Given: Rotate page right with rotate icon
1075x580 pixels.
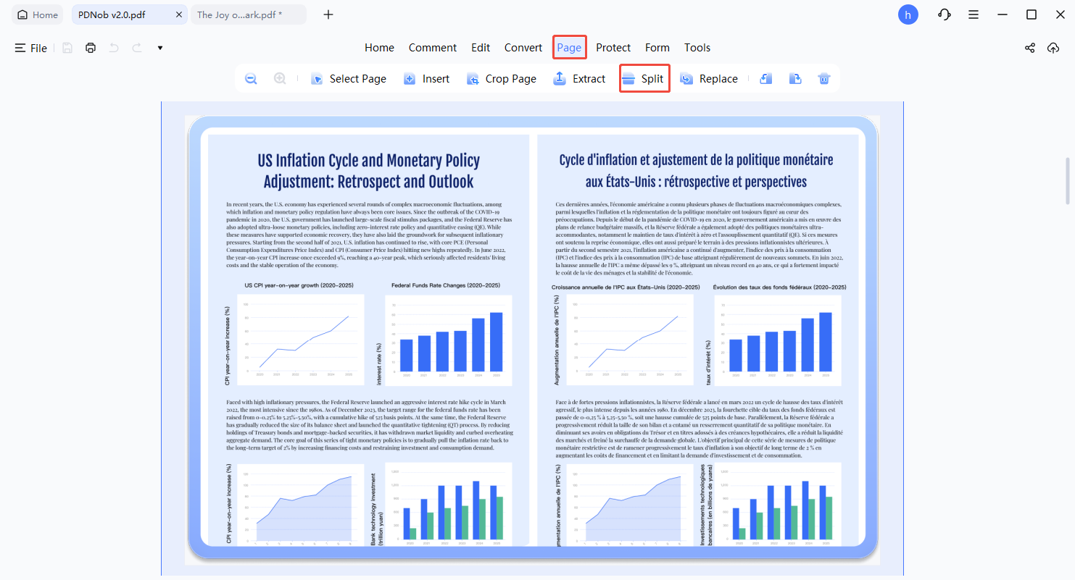Looking at the screenshot, I should [x=795, y=78].
